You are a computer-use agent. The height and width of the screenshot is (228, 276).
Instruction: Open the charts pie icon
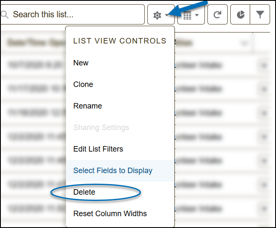(240, 15)
